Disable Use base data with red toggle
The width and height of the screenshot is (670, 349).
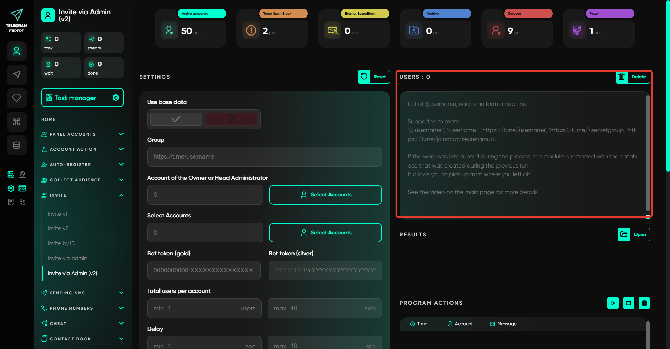231,119
